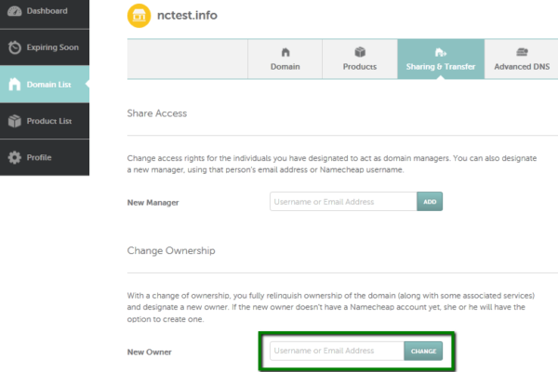Viewport: 558px width, 372px height.
Task: Click the Sharing & Transfer tab icon
Action: [441, 53]
